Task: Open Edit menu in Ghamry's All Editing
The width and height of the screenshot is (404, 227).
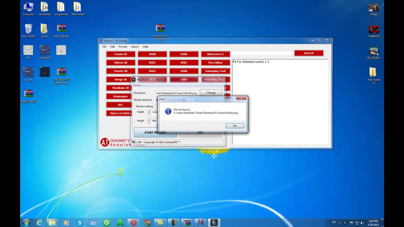Action: [112, 47]
